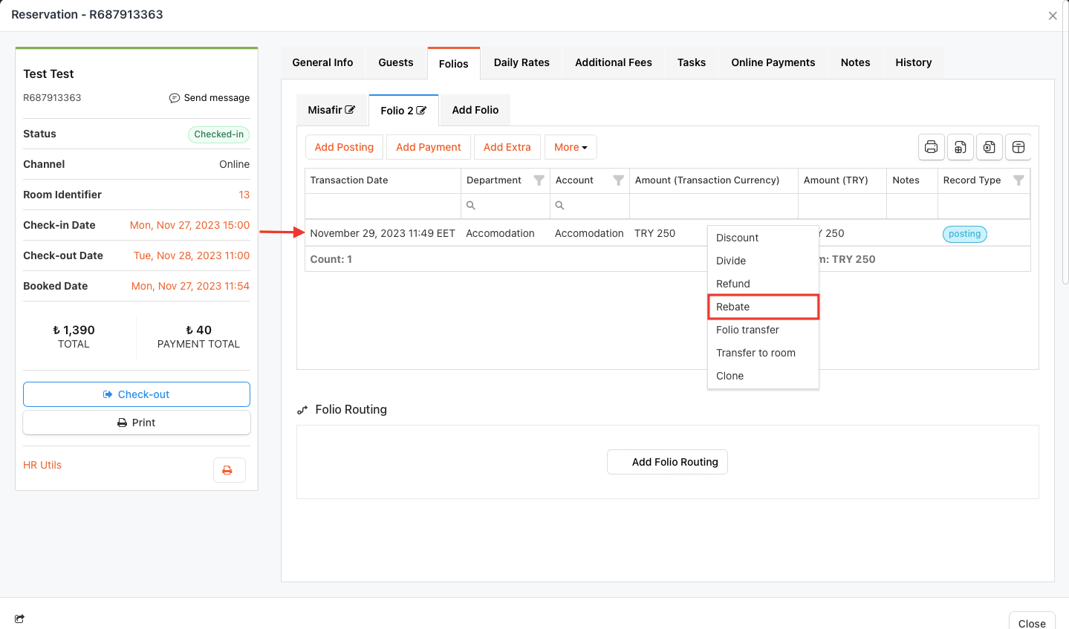Viewport: 1069px width, 629px height.
Task: Choose Folio transfer in the context menu
Action: tap(747, 330)
